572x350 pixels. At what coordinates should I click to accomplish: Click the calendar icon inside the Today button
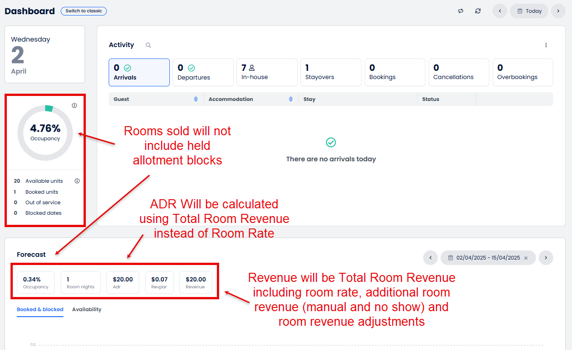520,11
